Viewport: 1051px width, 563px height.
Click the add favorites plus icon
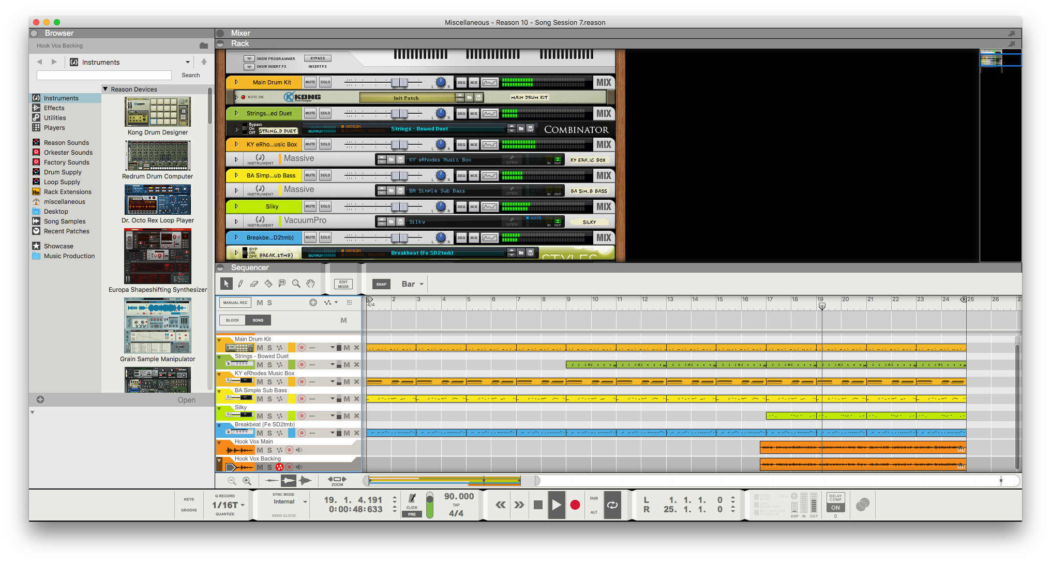pyautogui.click(x=40, y=399)
